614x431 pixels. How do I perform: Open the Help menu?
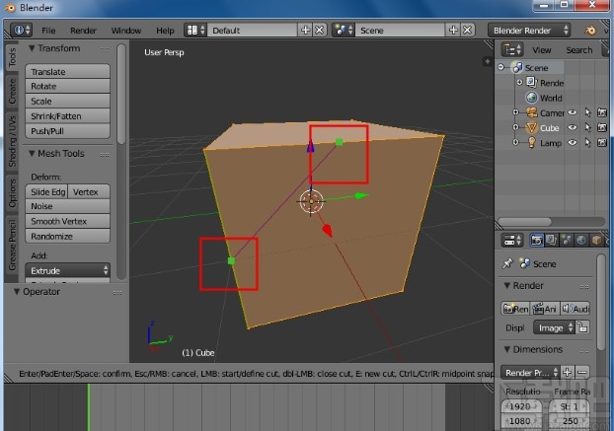165,31
